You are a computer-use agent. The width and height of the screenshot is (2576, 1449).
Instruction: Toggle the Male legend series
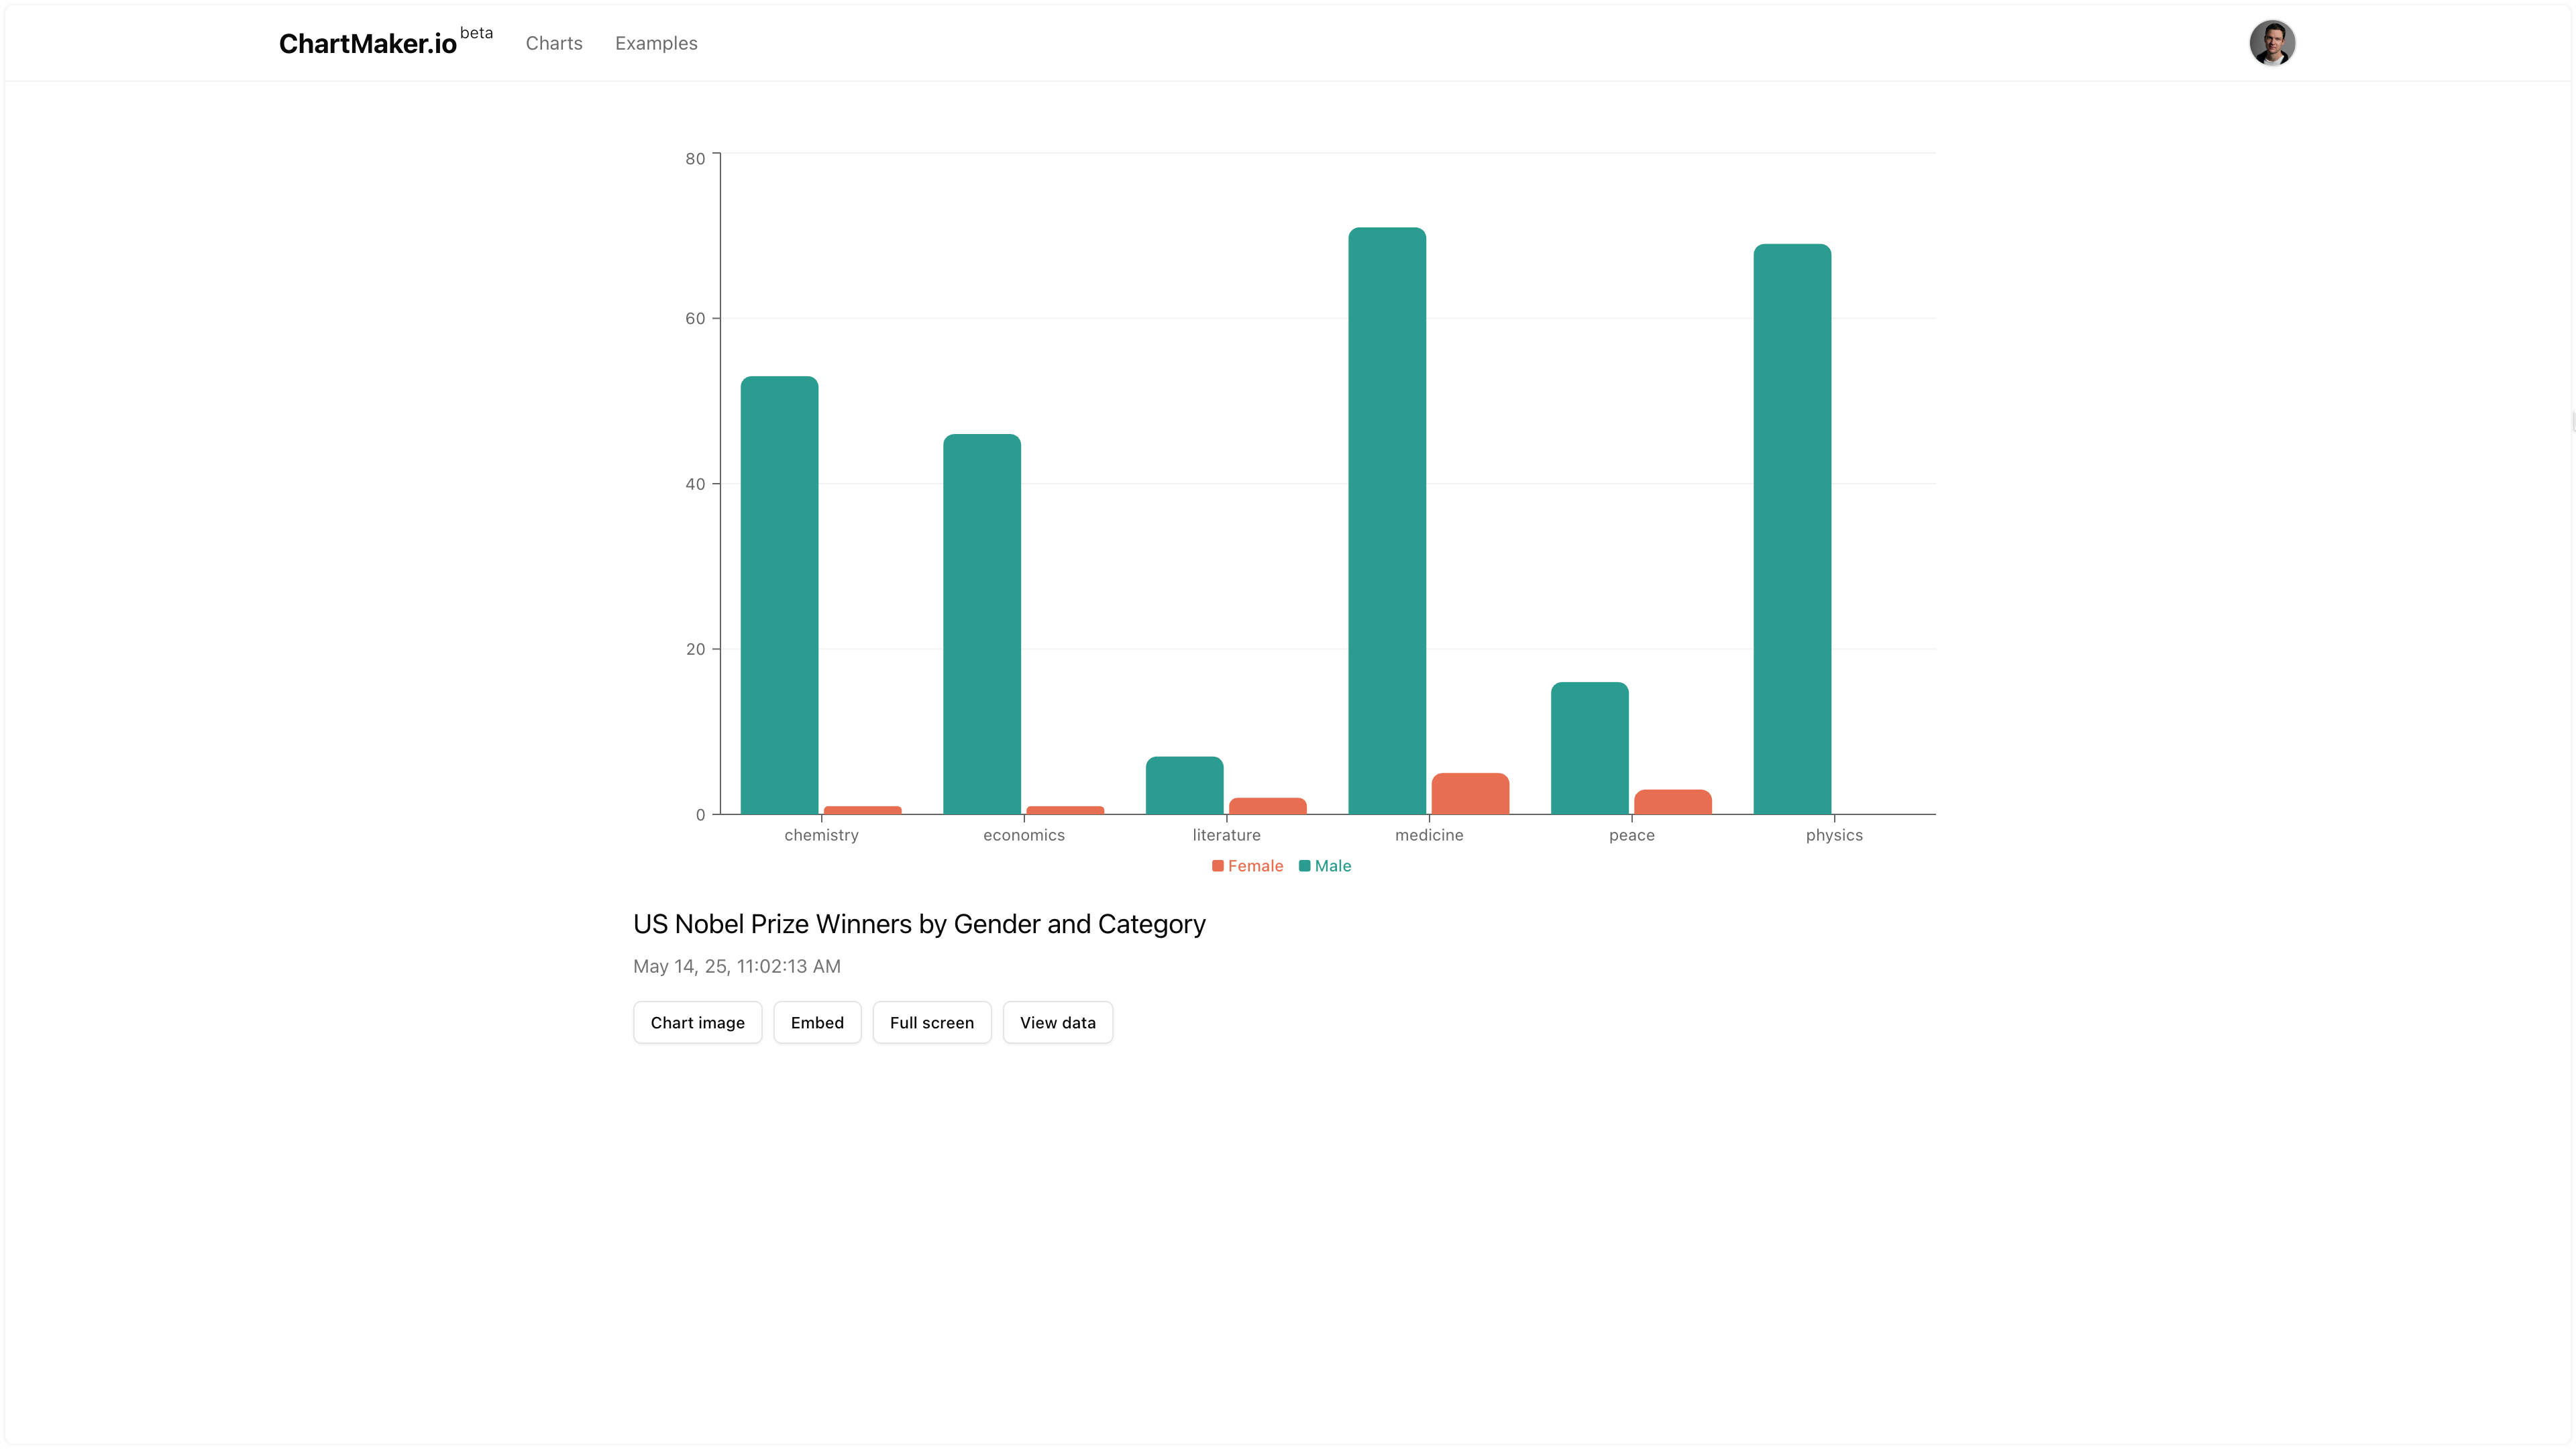point(1332,866)
